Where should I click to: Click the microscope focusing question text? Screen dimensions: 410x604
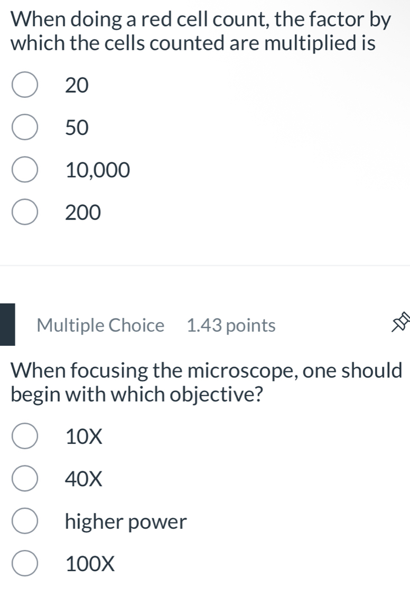[206, 382]
